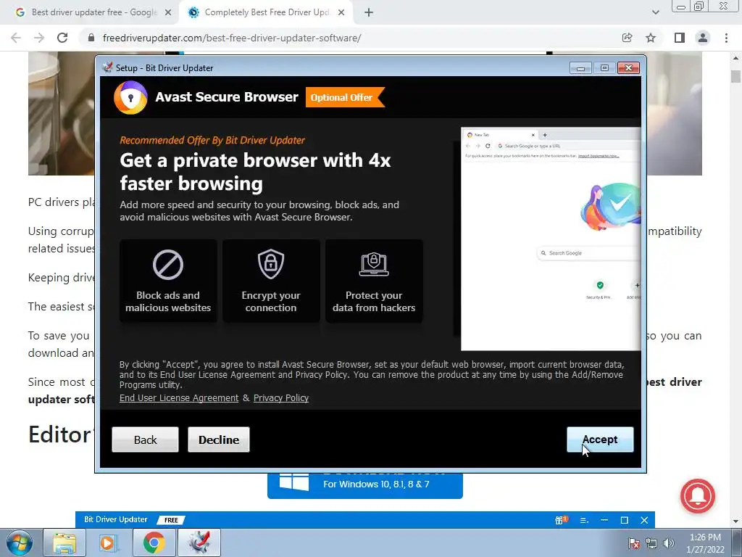Open the Action Center flag in tray

(633, 543)
